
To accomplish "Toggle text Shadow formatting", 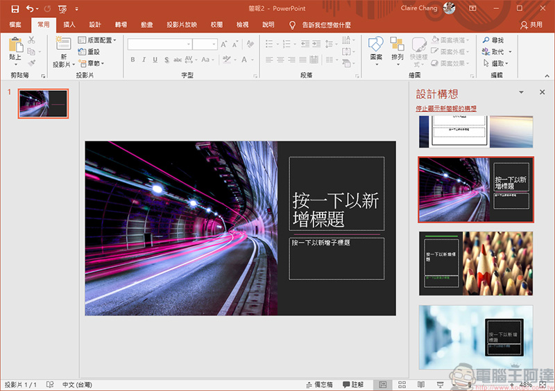I will click(166, 60).
